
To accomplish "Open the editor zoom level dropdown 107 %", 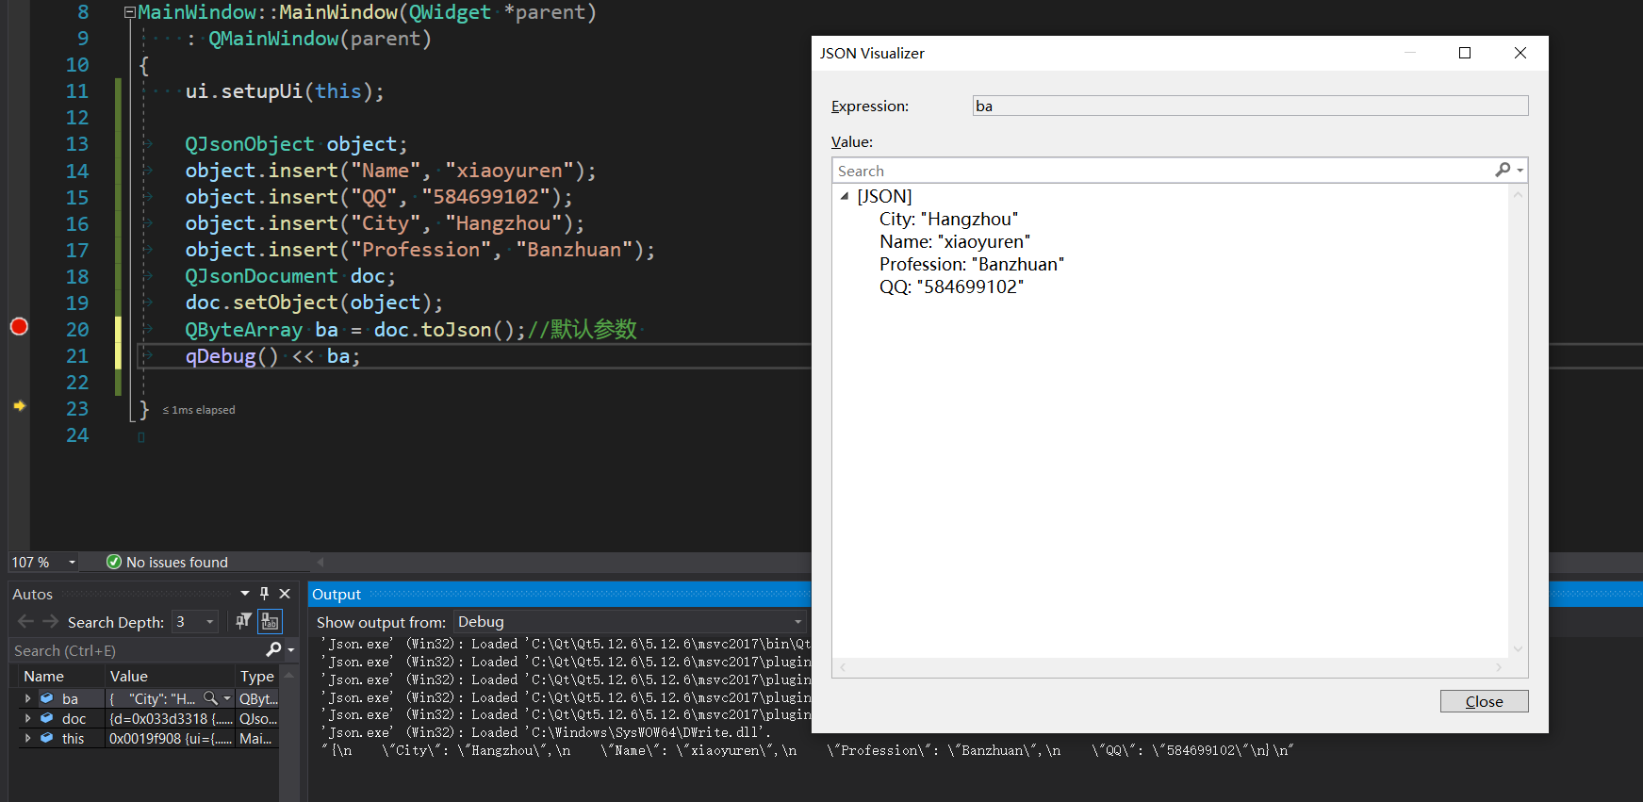I will coord(43,562).
